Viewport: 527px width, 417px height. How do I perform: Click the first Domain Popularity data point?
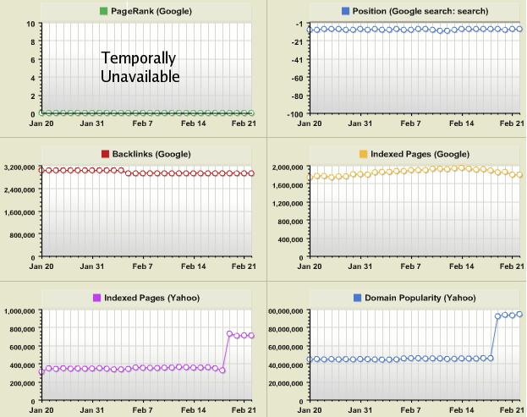pos(310,359)
